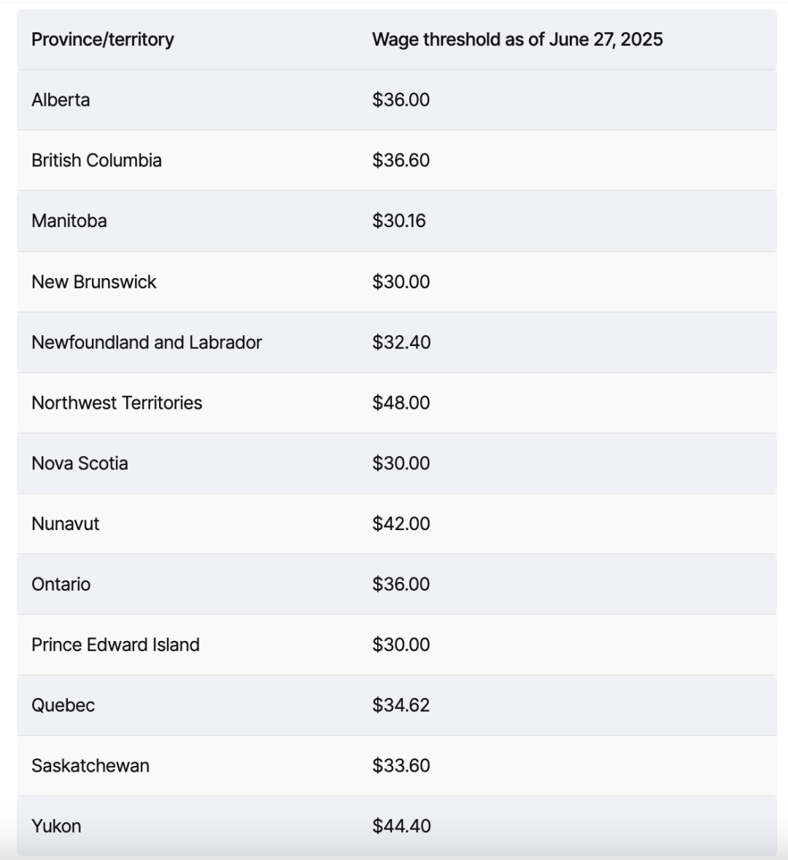Click British Columbia province name
Image resolution: width=788 pixels, height=860 pixels.
coord(96,161)
